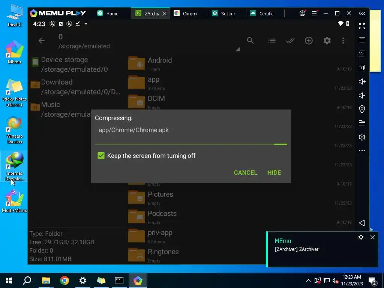Switch to the Home tab
This screenshot has width=384, height=288.
[108, 13]
